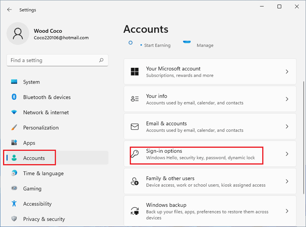Click the Gaming controller icon
Viewport: 306px width, 227px height.
point(14,188)
